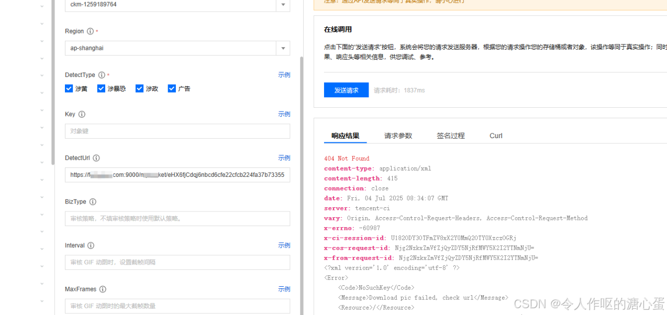The image size is (667, 315).
Task: Open 示例 link for Key
Action: point(284,114)
